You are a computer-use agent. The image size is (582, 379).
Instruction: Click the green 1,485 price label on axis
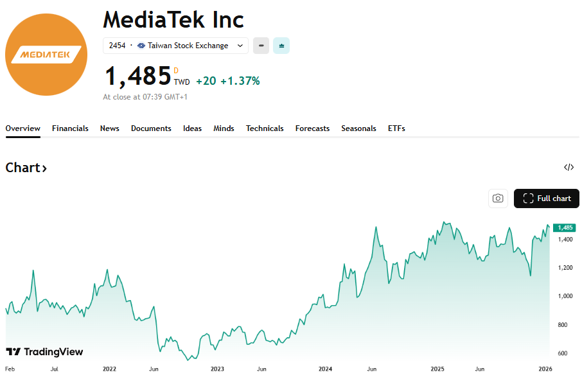[565, 227]
